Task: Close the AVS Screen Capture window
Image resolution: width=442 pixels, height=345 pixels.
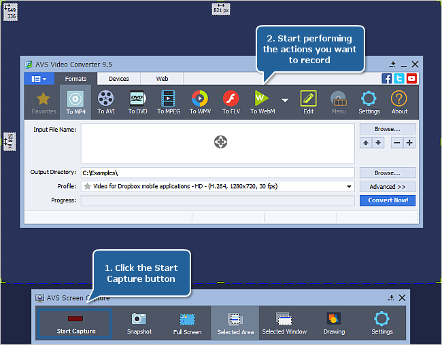Action: [x=403, y=297]
